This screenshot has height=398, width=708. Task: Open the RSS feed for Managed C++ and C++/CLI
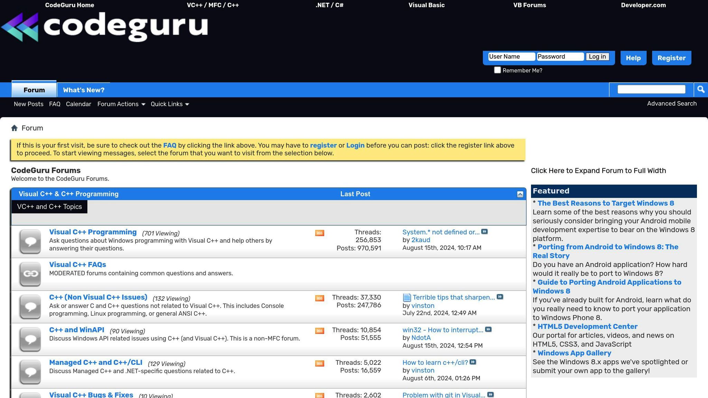[x=319, y=363]
